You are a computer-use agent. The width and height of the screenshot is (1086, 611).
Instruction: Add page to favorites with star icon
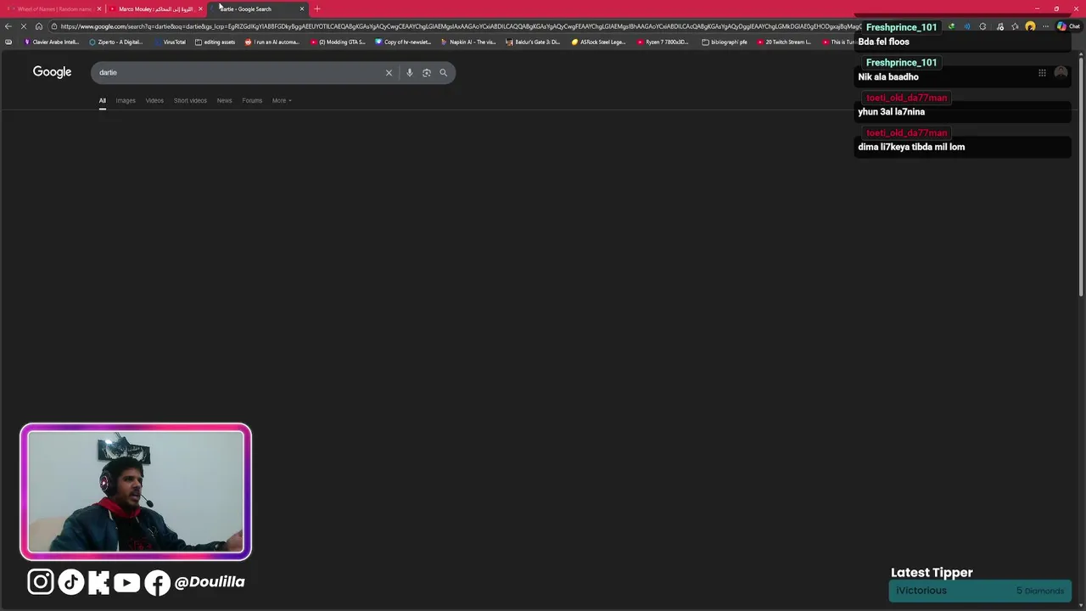pos(1015,26)
